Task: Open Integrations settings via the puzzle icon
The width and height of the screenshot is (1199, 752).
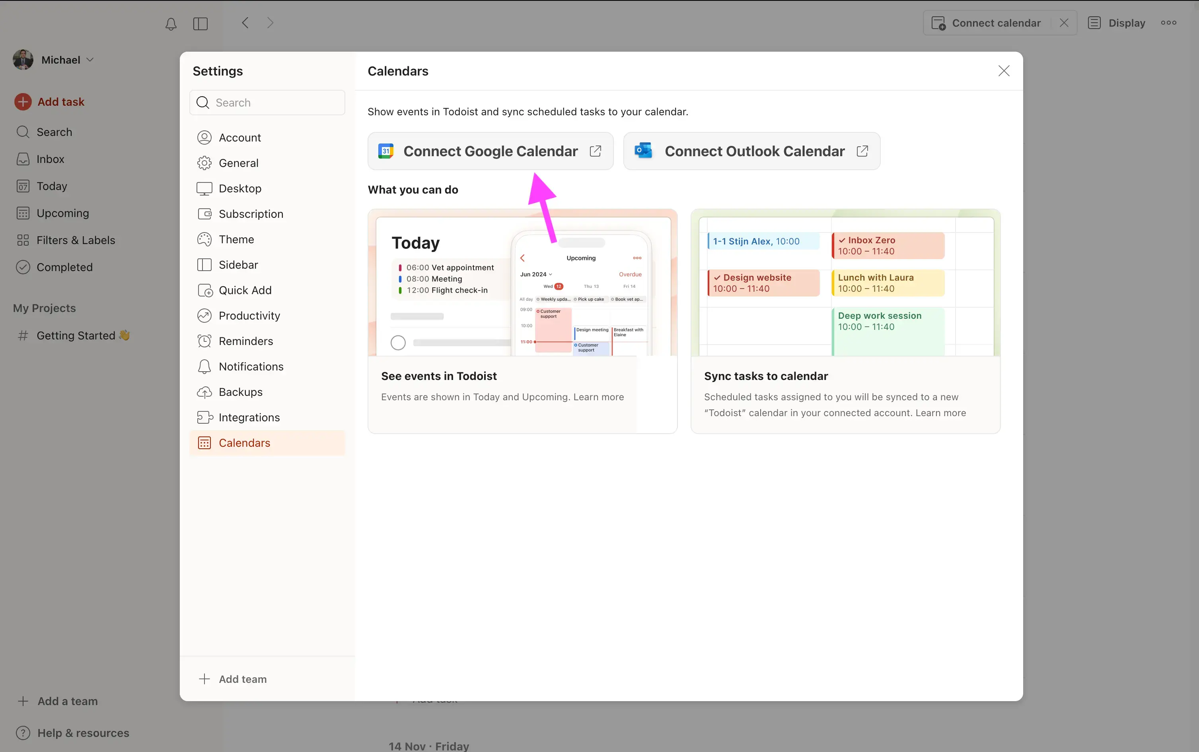Action: (249, 417)
